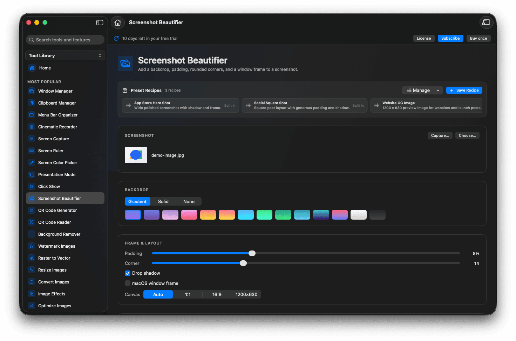516x341 pixels.
Task: Click the home icon in title bar
Action: [118, 22]
